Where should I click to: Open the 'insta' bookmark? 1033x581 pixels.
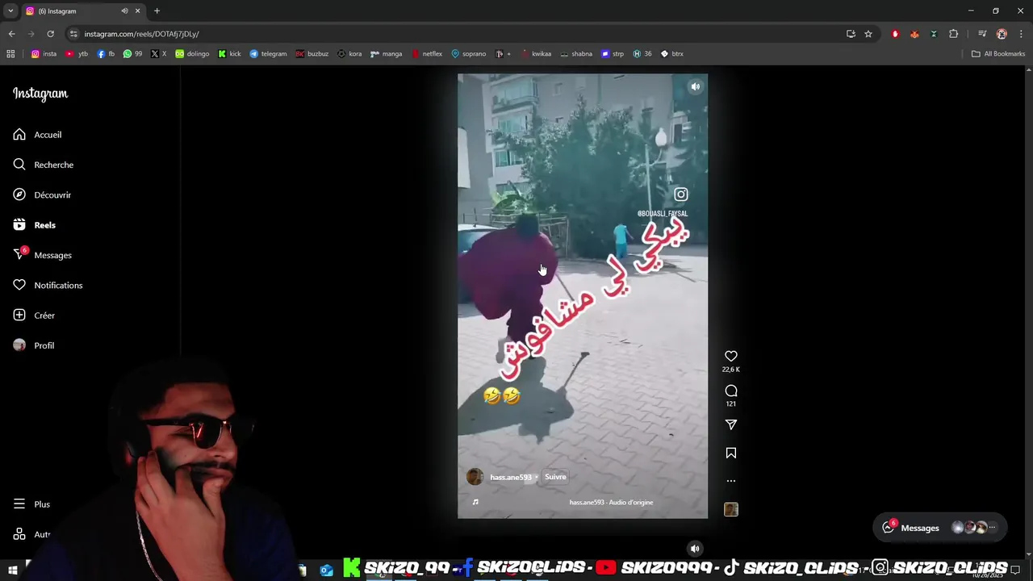44,54
